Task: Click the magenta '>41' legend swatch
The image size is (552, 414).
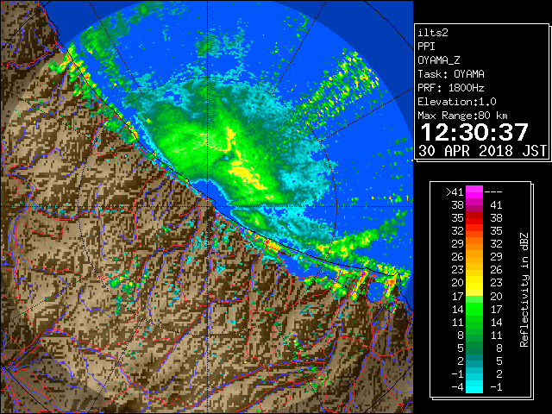Action: tap(474, 191)
